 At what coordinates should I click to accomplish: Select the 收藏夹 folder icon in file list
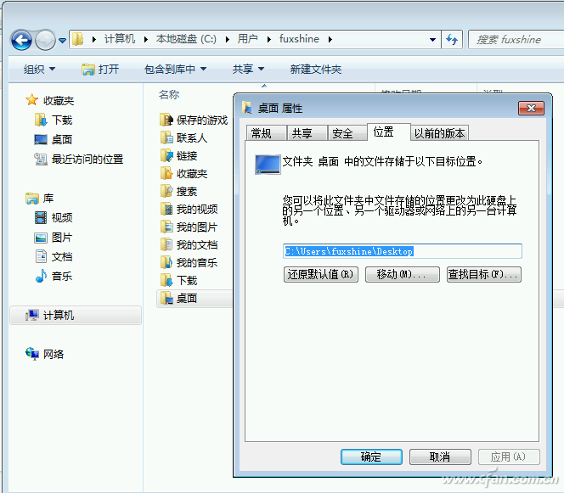click(166, 173)
